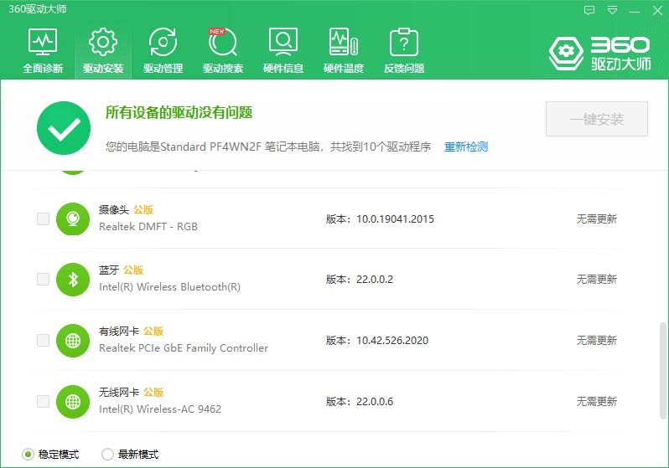Viewport: 669px width, 468px height.
Task: Click the 公版 tag beside 蓝牙
Action: [133, 270]
